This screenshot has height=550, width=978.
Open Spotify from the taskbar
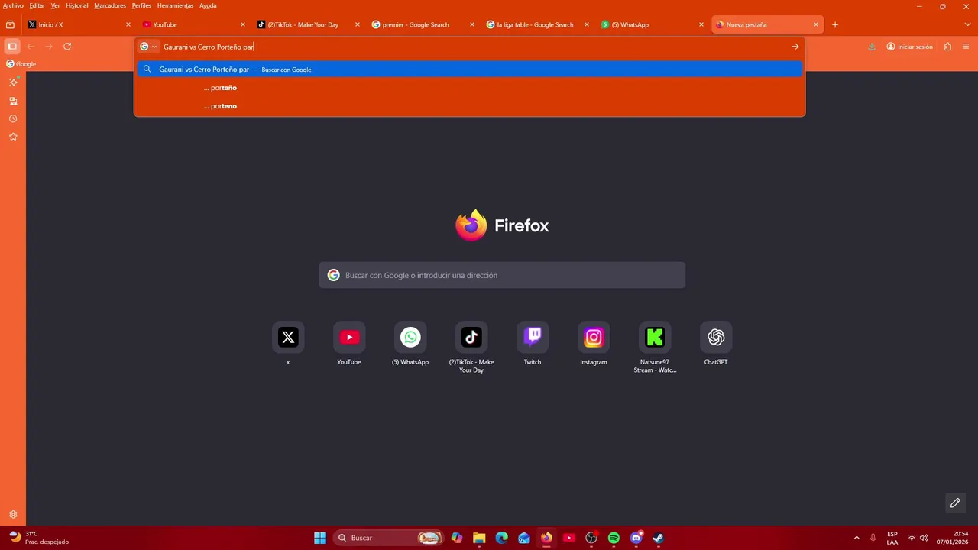tap(614, 538)
